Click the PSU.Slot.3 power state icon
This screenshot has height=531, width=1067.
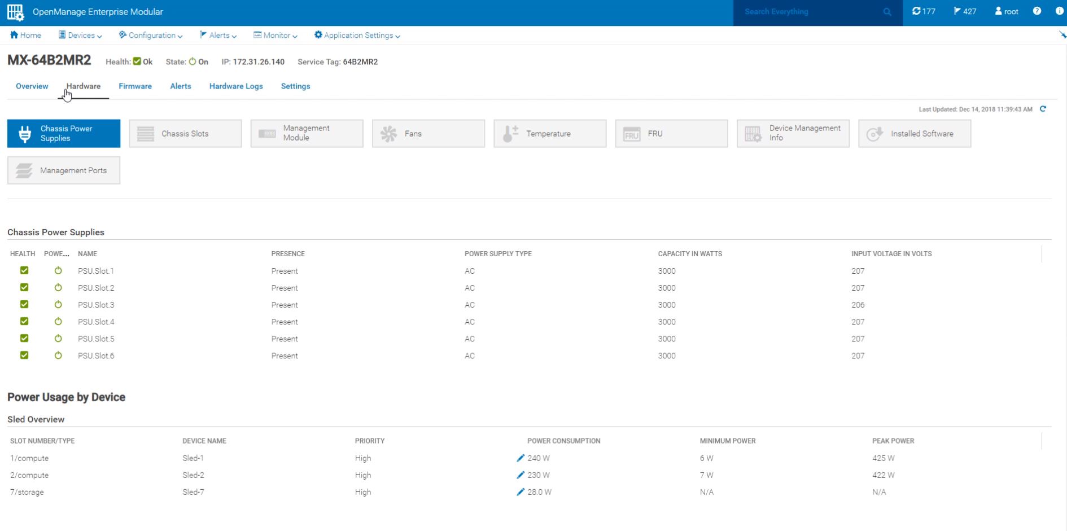click(x=58, y=305)
